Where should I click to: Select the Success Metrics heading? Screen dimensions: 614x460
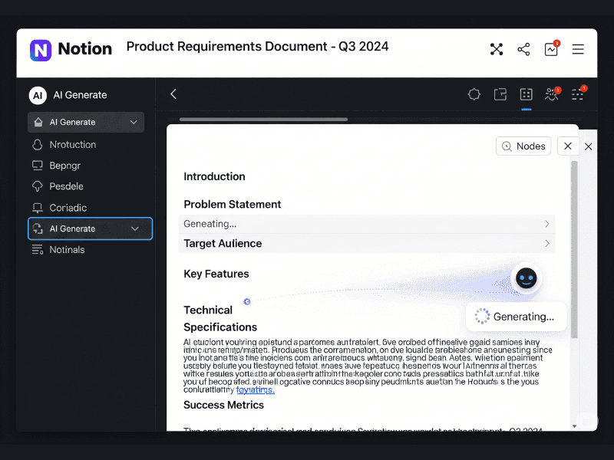pos(223,405)
